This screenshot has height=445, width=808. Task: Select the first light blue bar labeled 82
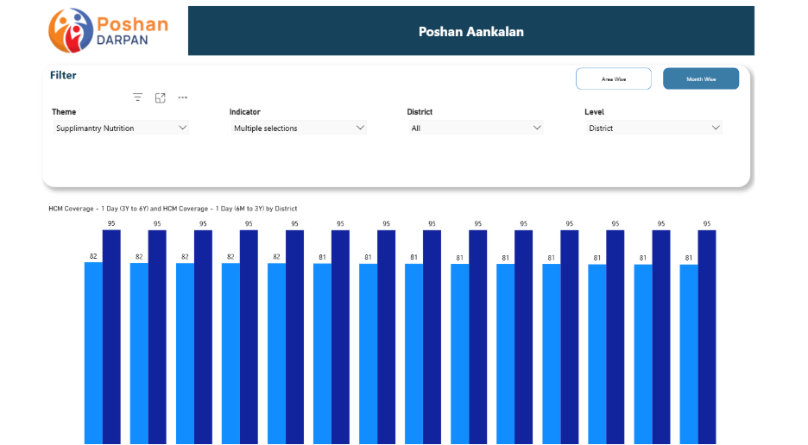click(93, 354)
